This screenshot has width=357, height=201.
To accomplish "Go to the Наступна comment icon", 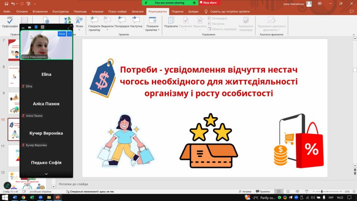I will pos(136,20).
